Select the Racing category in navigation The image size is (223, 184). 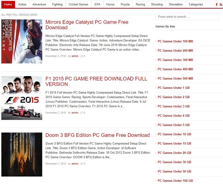(x=140, y=4)
